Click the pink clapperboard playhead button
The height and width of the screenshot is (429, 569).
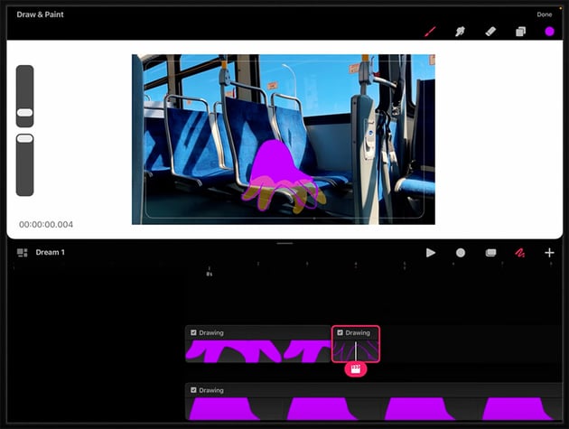[356, 369]
